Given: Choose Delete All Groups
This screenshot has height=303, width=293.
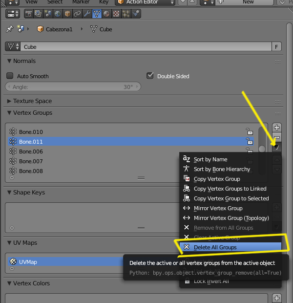Looking at the screenshot, I should click(230, 247).
